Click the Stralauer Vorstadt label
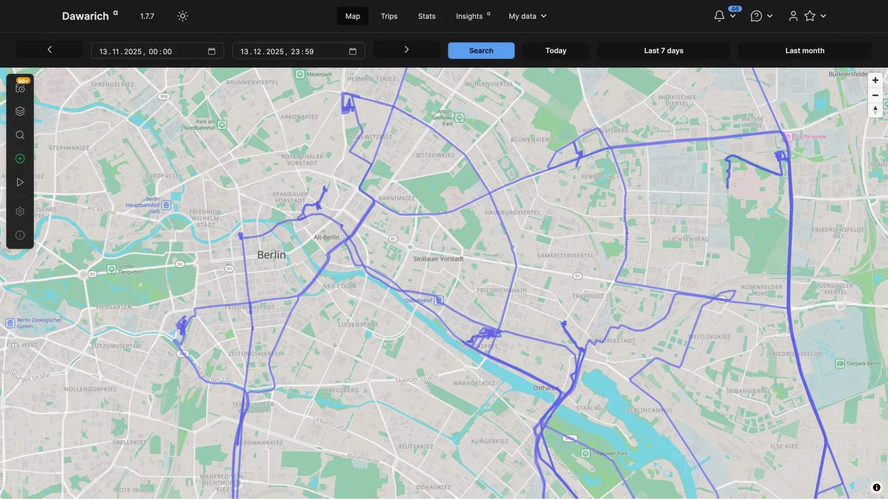Image resolution: width=888 pixels, height=499 pixels. [438, 259]
